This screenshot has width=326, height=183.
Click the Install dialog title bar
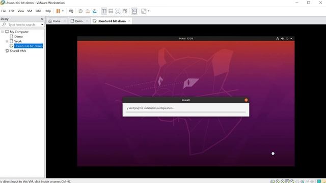point(186,100)
